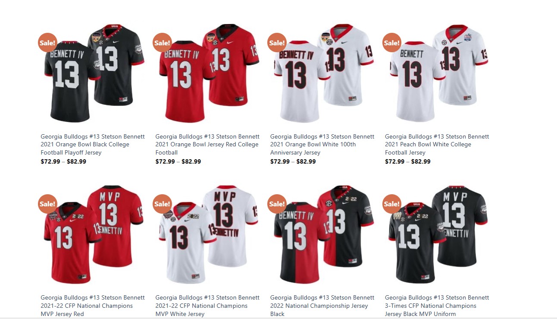Open the 2021 Orange Bowl Red jersey image
Image resolution: width=557 pixels, height=319 pixels.
pos(209,73)
